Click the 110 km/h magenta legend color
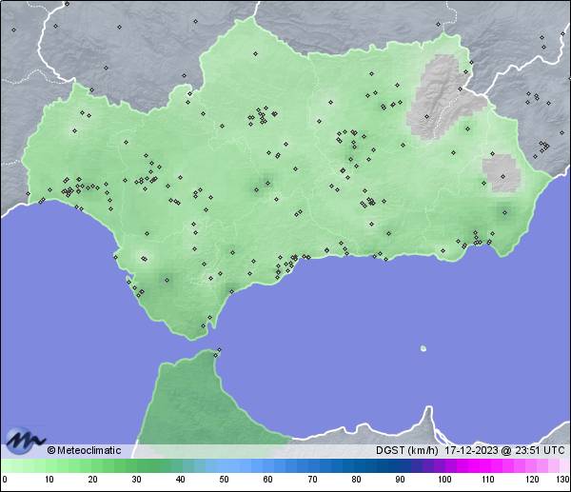This screenshot has height=492, width=571. tap(487, 465)
